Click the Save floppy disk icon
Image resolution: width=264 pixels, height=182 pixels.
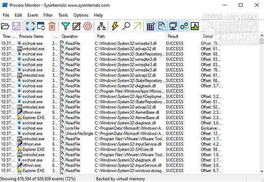click(x=16, y=26)
